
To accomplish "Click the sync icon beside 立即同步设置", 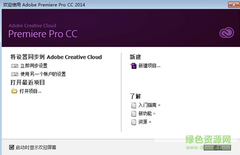I will [15, 66].
